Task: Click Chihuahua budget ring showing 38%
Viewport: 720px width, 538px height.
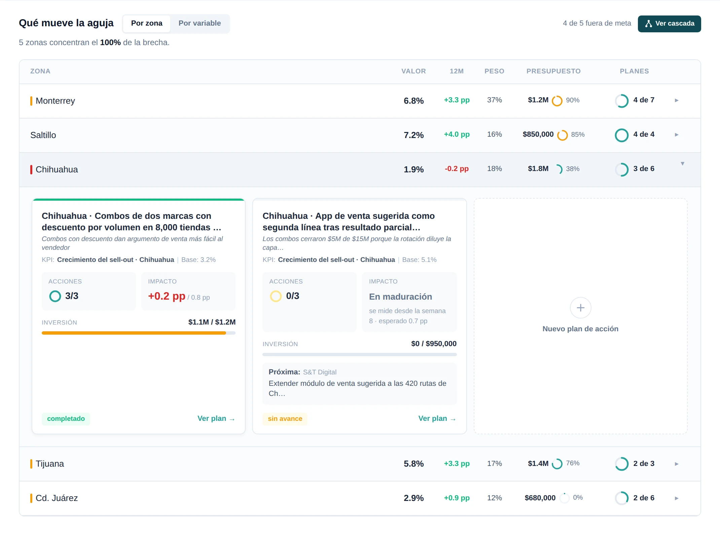Action: [x=557, y=169]
